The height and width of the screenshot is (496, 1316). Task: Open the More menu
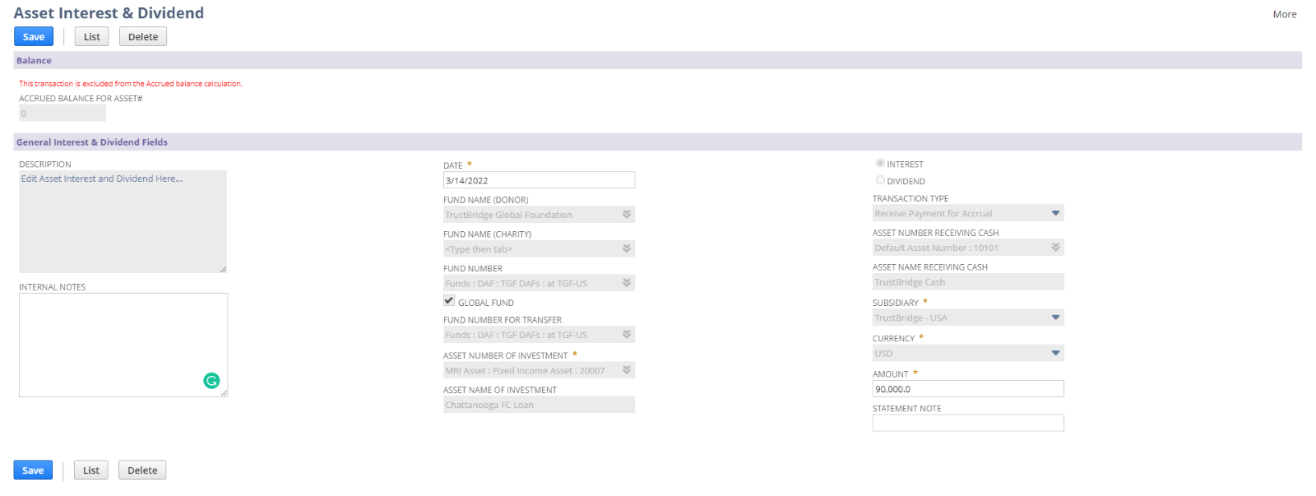coord(1284,14)
